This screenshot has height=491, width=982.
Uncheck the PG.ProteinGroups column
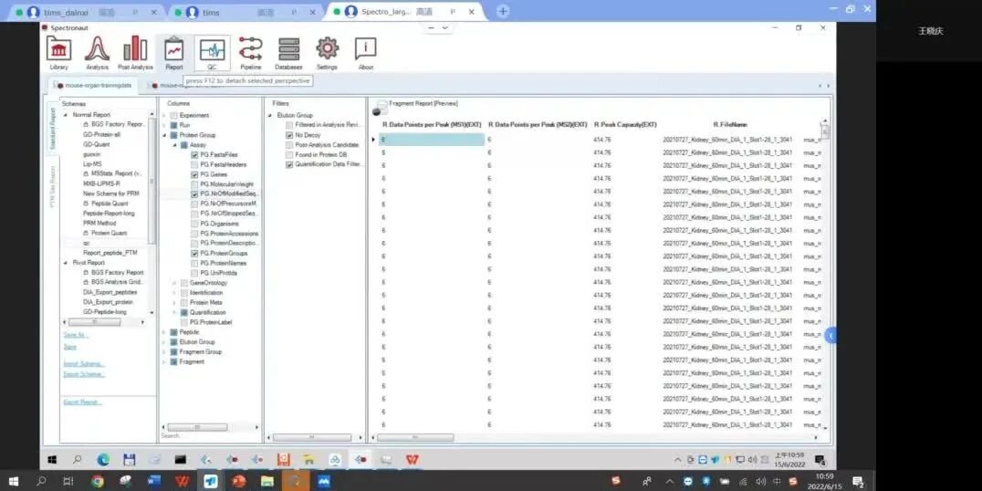(194, 253)
